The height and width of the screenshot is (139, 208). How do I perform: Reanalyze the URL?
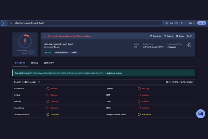(155, 36)
